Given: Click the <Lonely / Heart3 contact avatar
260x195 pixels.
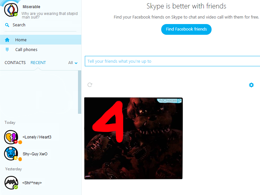Looking at the screenshot, I should pos(11,137).
